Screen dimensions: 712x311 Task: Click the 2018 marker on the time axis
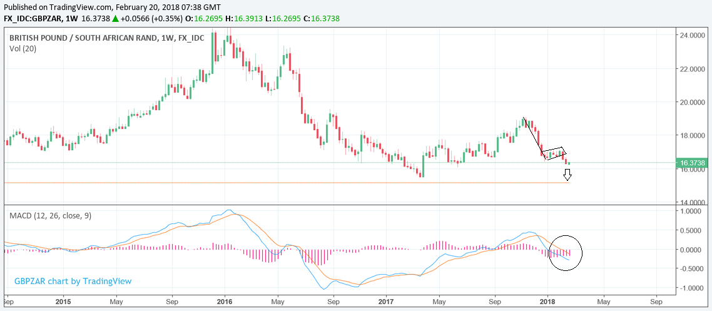pyautogui.click(x=547, y=301)
